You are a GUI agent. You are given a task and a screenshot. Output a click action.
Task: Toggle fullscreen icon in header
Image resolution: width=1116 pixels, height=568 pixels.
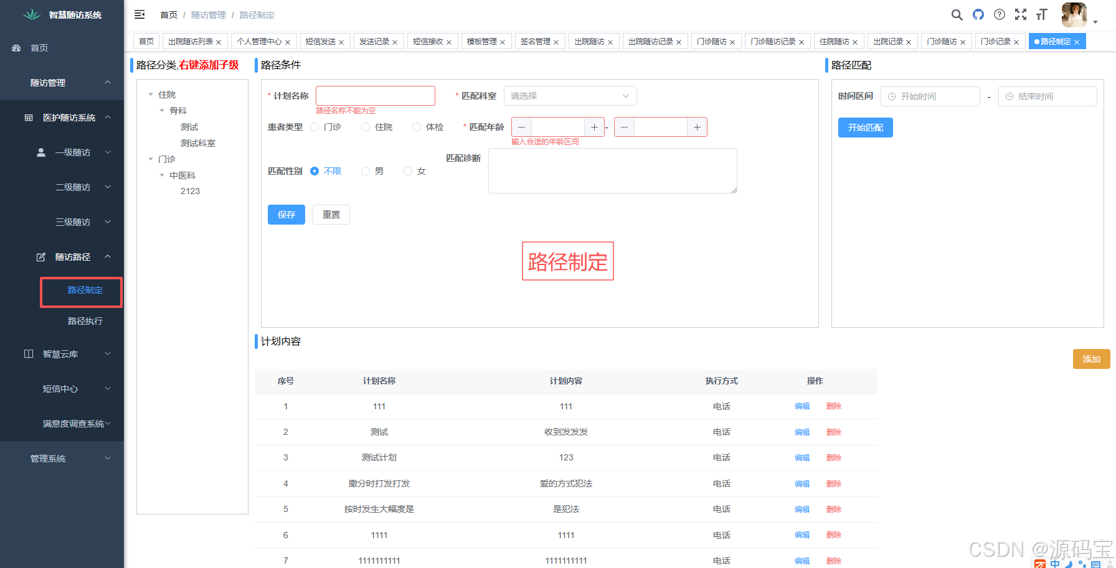pos(1021,14)
